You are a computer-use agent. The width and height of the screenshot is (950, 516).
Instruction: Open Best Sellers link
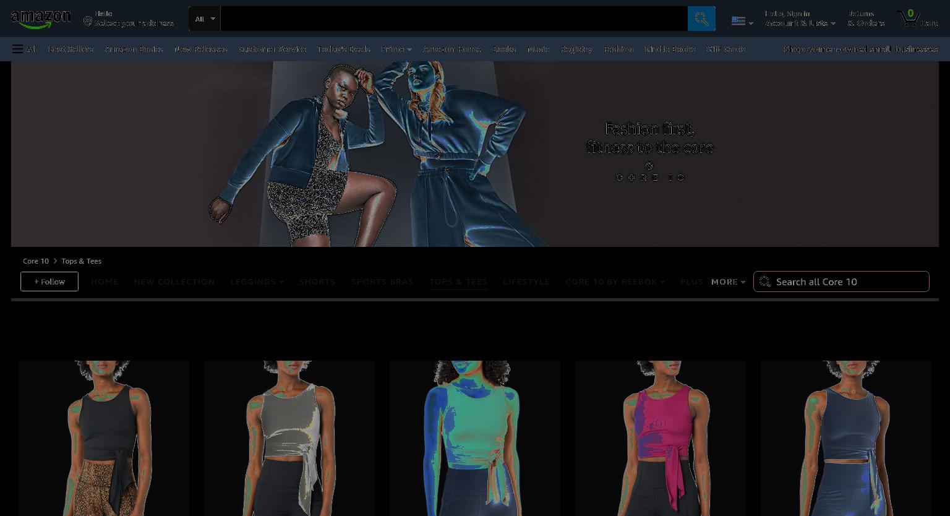(x=71, y=49)
